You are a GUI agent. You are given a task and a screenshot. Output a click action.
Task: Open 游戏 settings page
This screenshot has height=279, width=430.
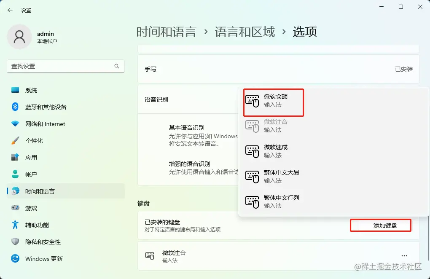tap(66, 208)
